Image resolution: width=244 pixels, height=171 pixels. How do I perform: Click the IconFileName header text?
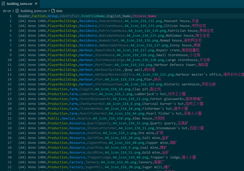[93, 16]
